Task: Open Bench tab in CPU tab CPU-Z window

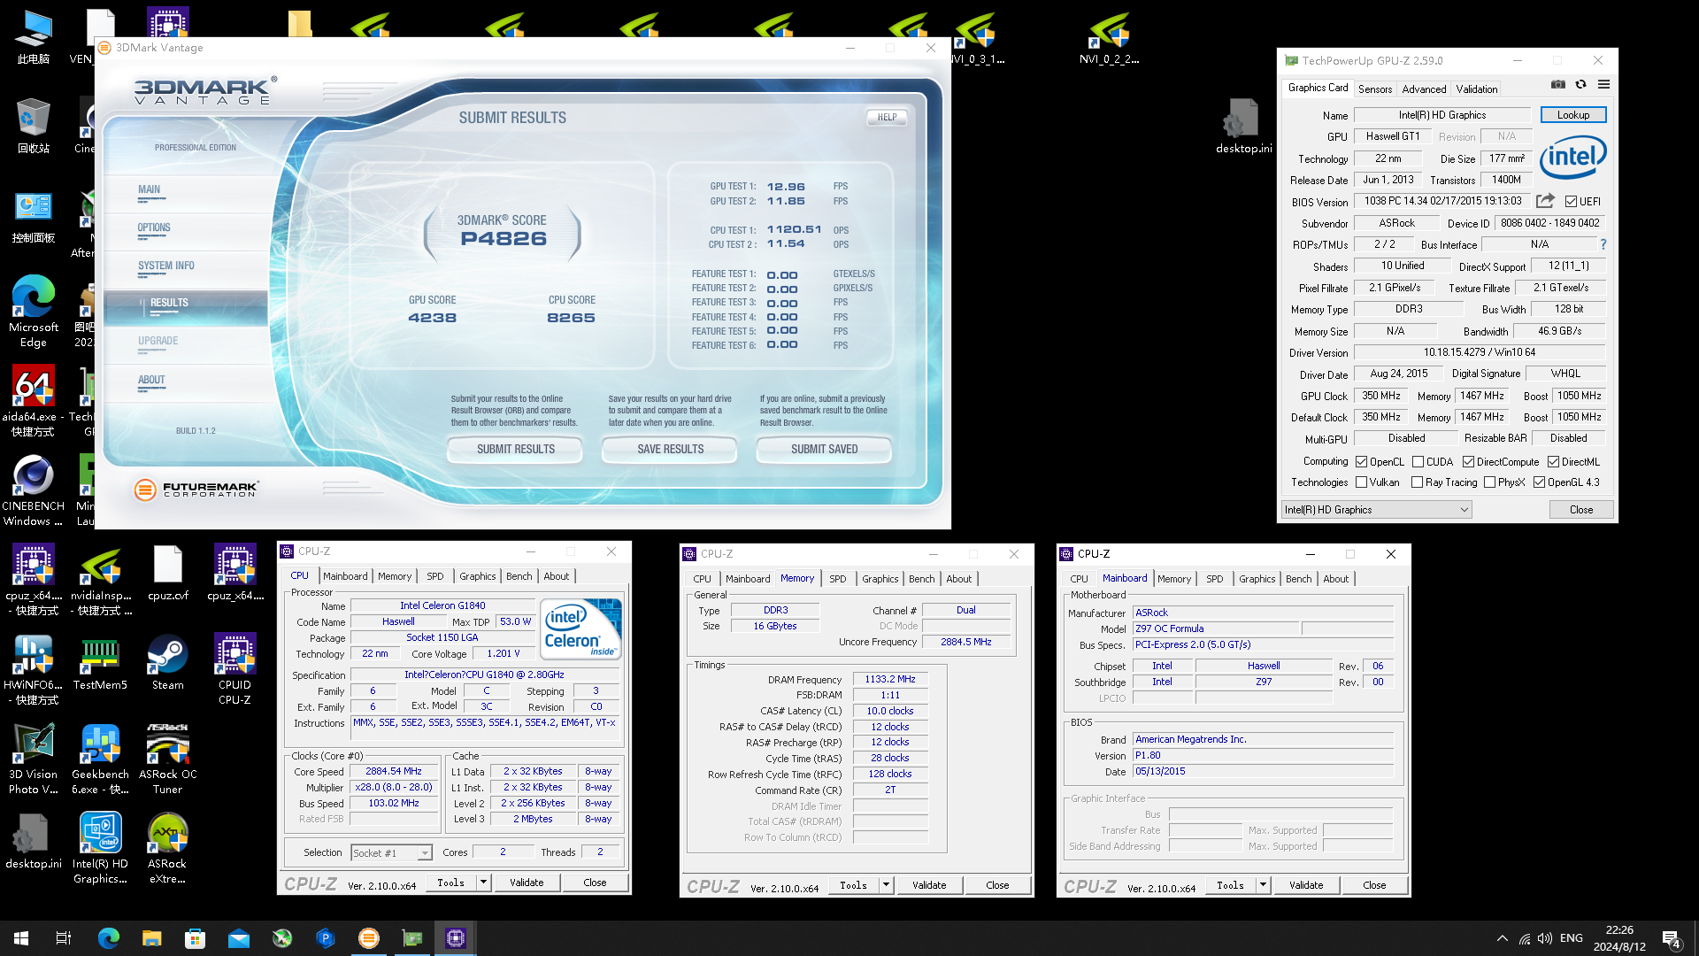Action: 519,576
